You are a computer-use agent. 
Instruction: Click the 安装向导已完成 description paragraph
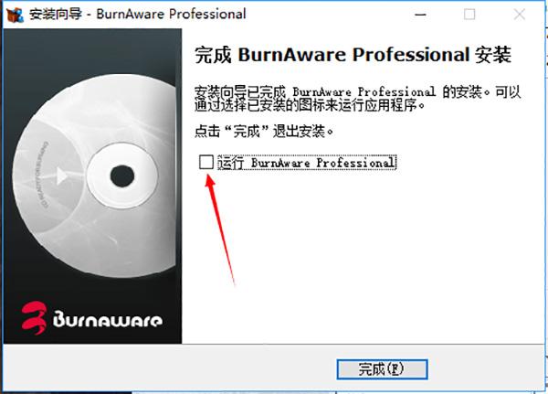(357, 99)
